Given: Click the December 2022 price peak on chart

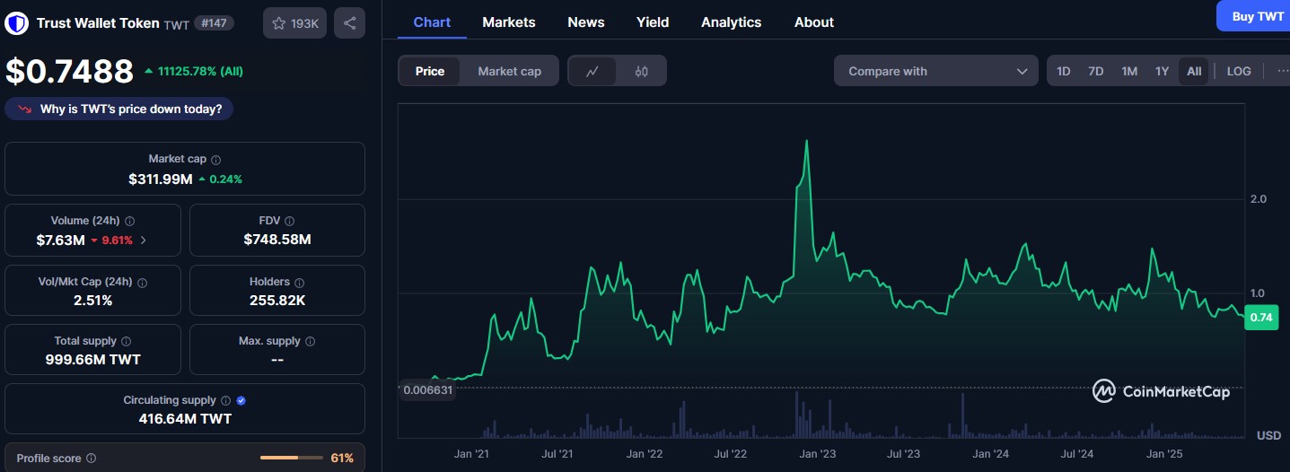Looking at the screenshot, I should 807,141.
